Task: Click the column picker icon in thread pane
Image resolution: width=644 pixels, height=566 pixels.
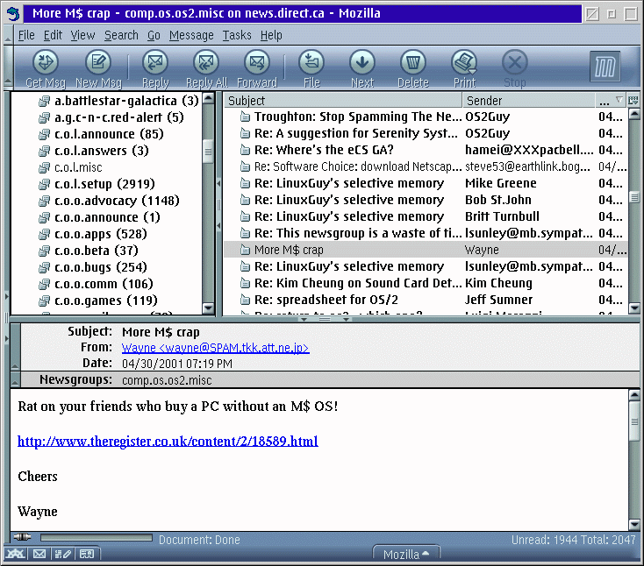Action: point(633,100)
